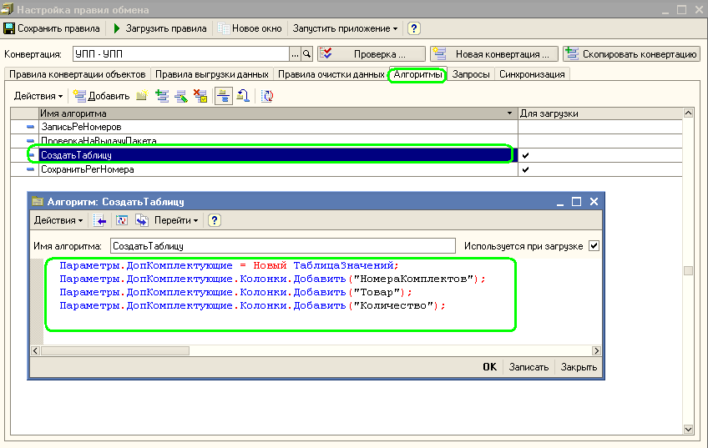This screenshot has height=448, width=708.
Task: Click the algorithm window title bar icon
Action: click(38, 201)
